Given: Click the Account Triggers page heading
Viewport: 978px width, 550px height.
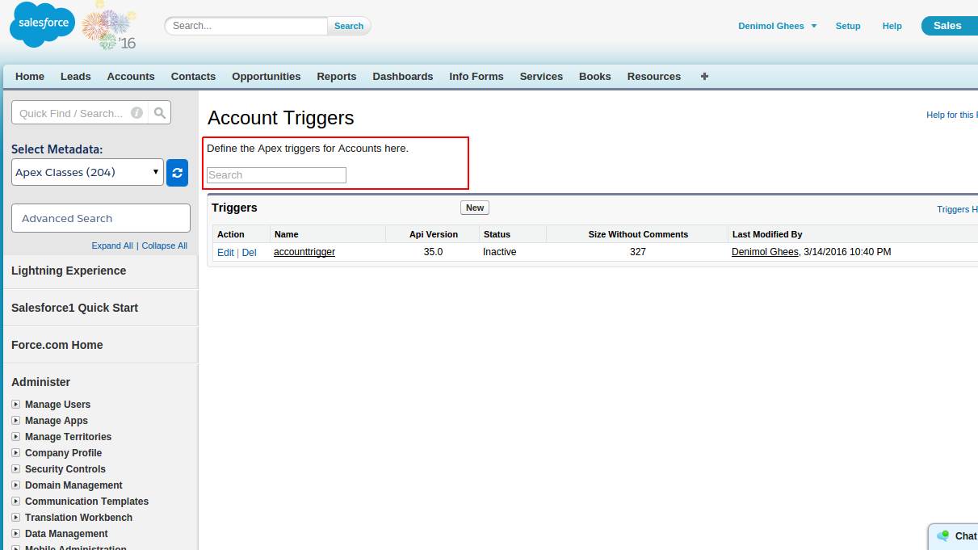Looking at the screenshot, I should (281, 118).
